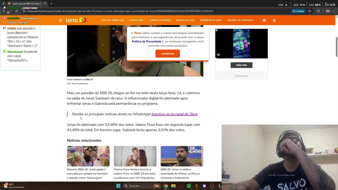
Task: Open the site information icon in address bar
Action: coord(24,11)
